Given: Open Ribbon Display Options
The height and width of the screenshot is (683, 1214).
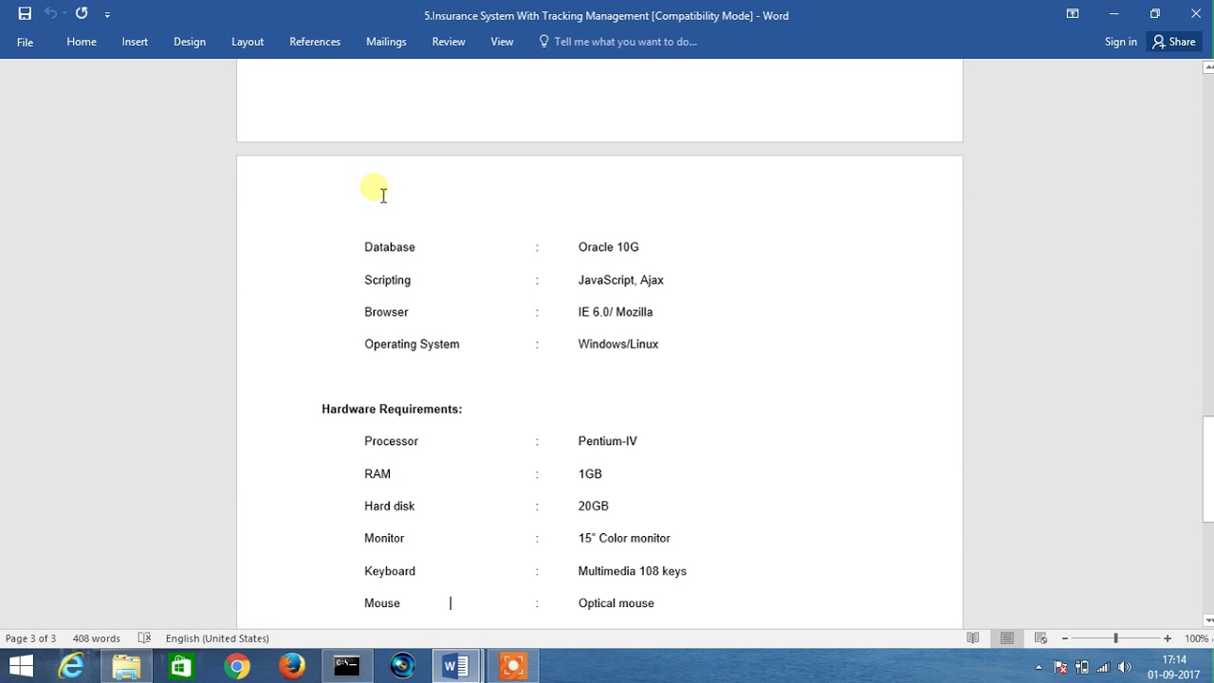Looking at the screenshot, I should coord(1073,13).
